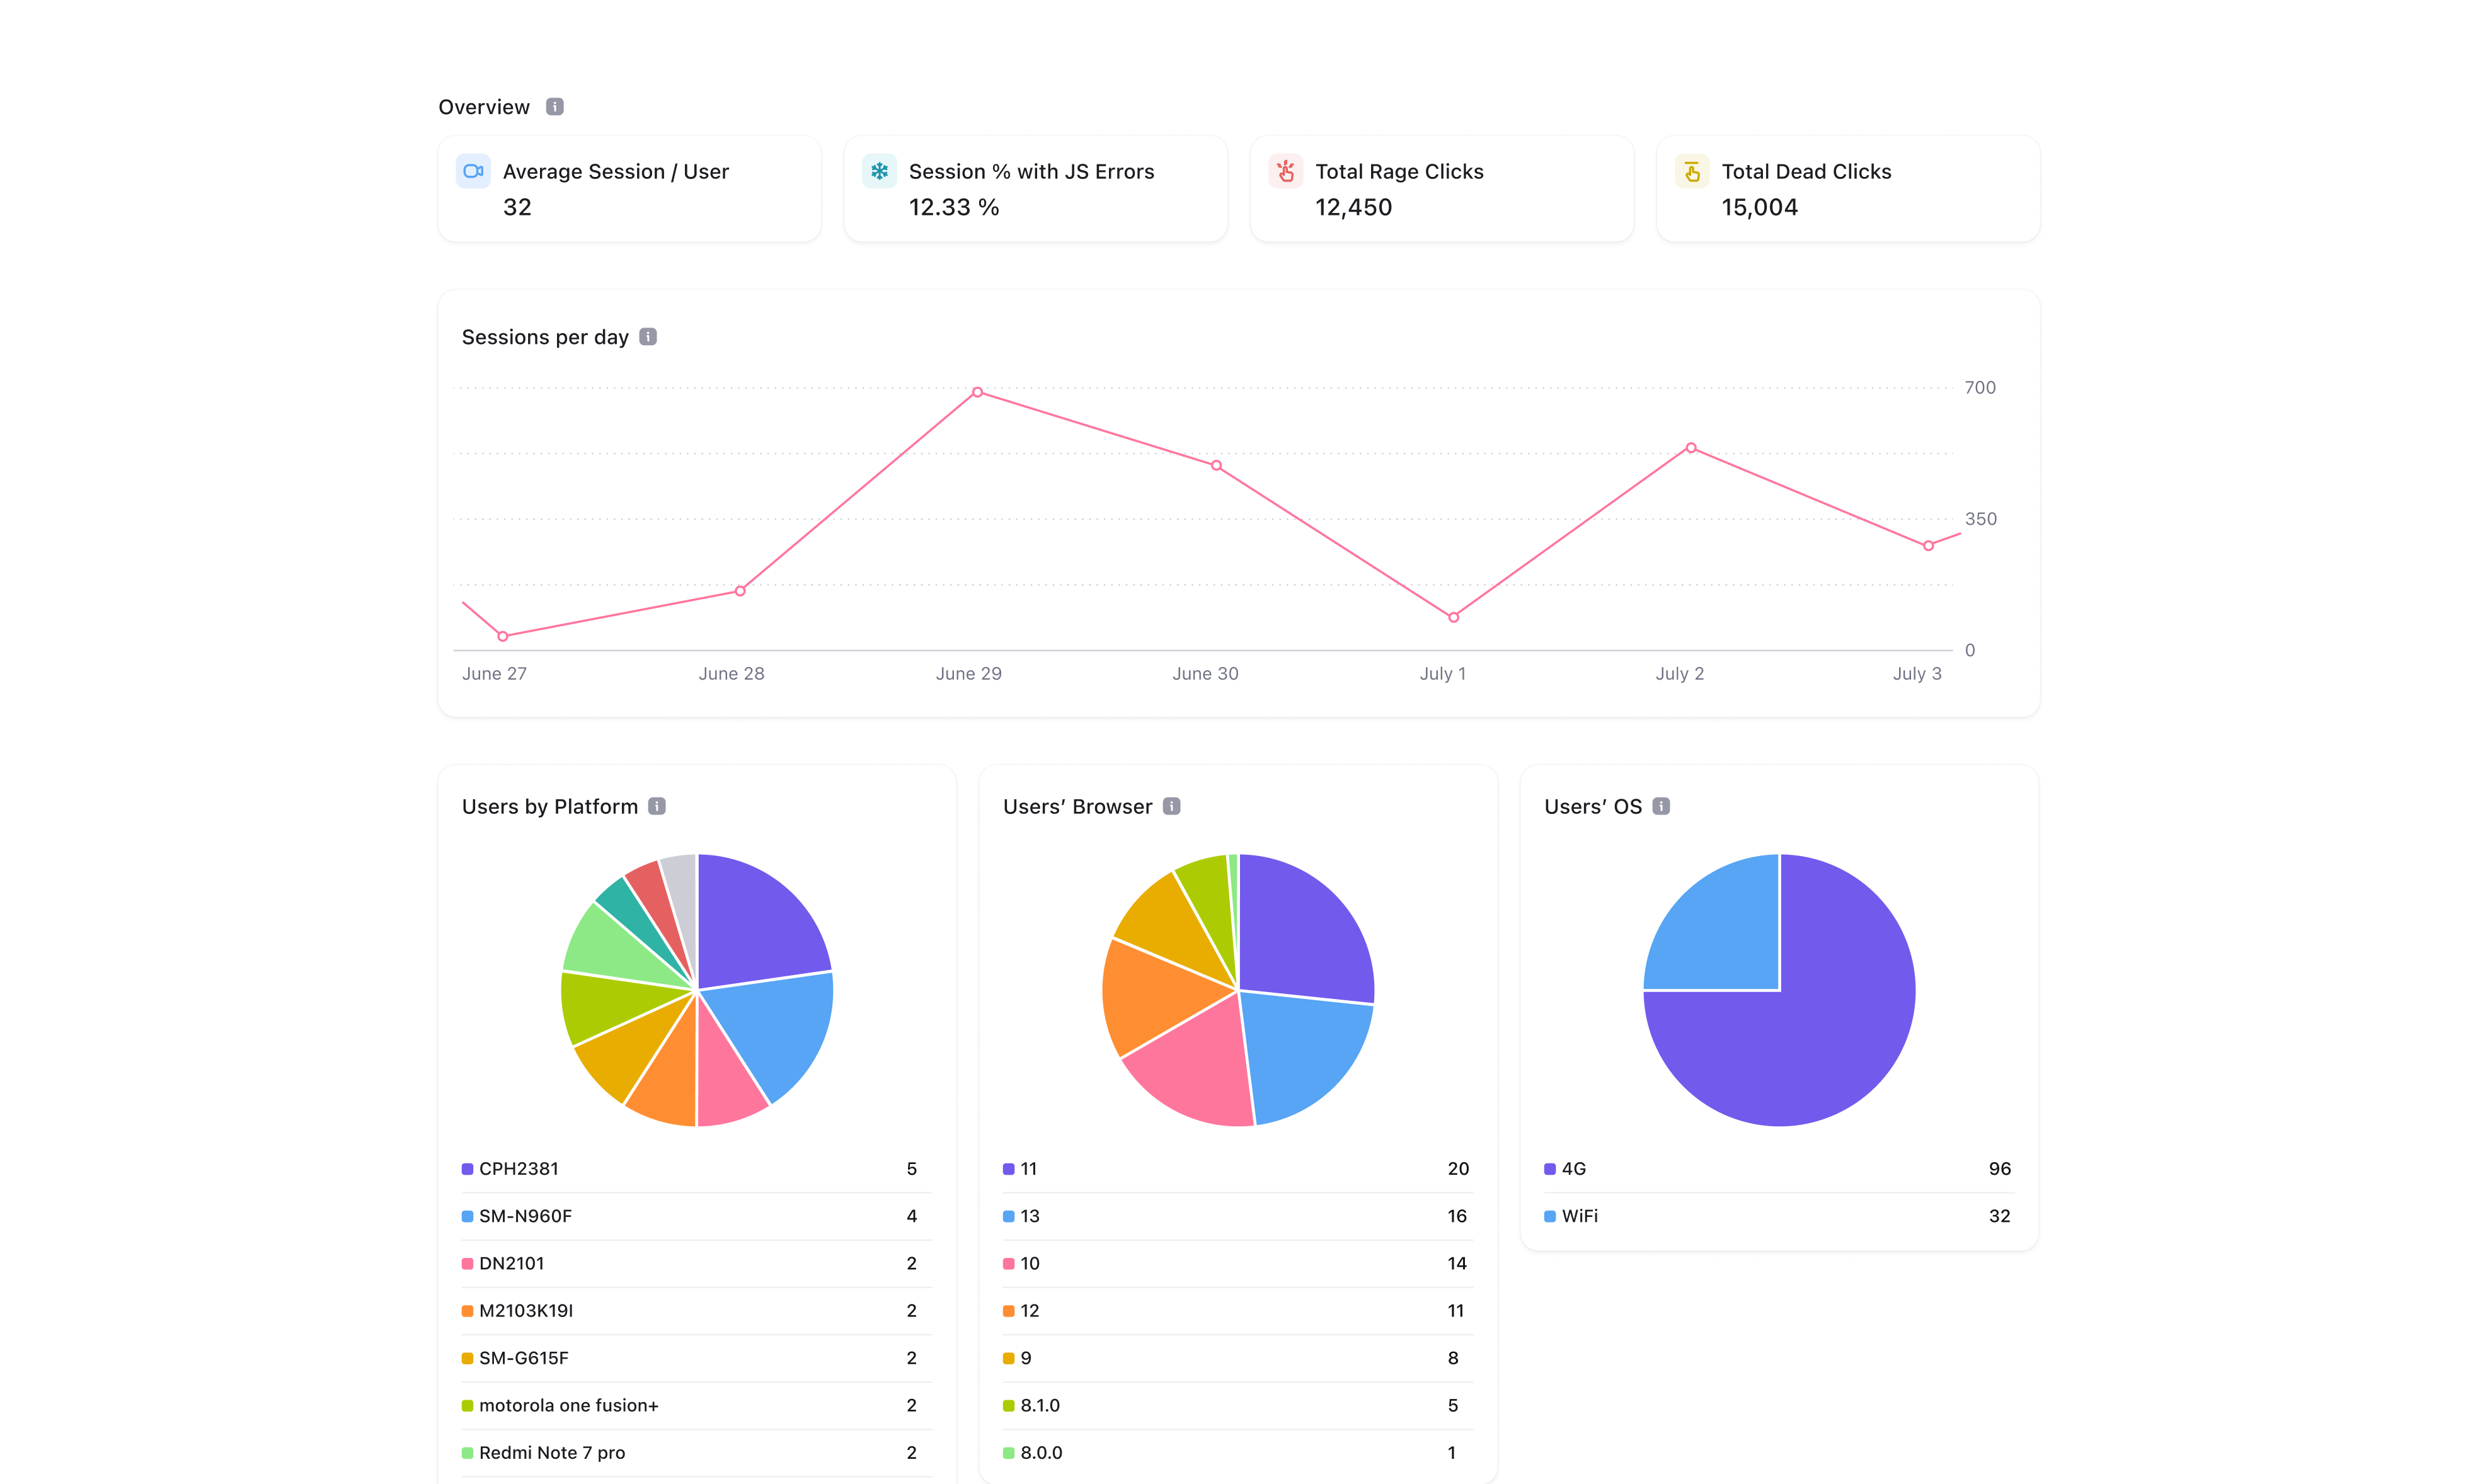Click the '15,004' dead clicks value
This screenshot has width=2480, height=1484.
[1760, 207]
